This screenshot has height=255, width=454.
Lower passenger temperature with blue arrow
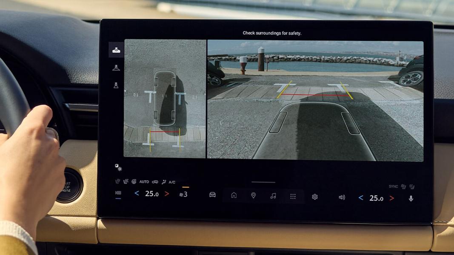point(361,198)
